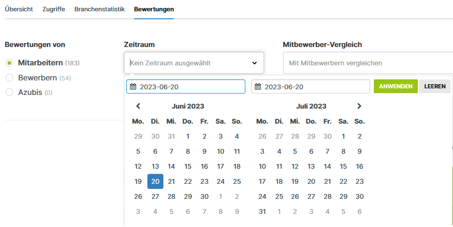
Task: Go to the Zugriffe tab
Action: click(x=54, y=9)
